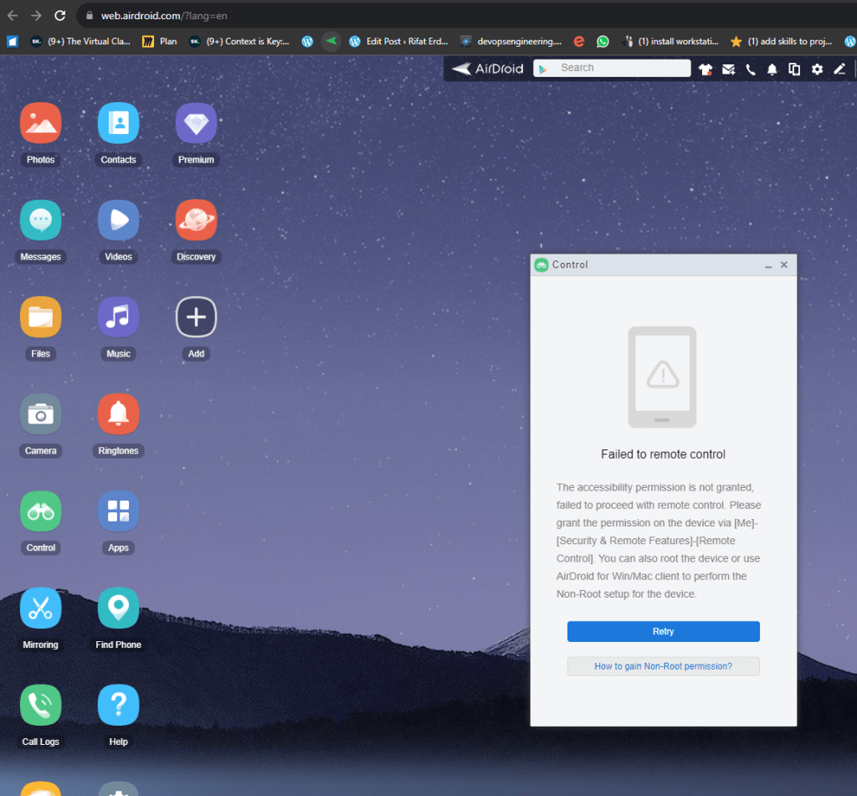This screenshot has height=796, width=857.
Task: Click the Retry button
Action: 663,631
